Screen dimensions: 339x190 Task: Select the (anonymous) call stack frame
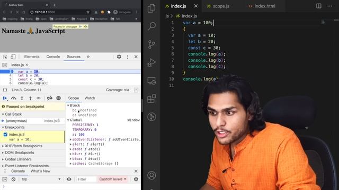(32, 121)
